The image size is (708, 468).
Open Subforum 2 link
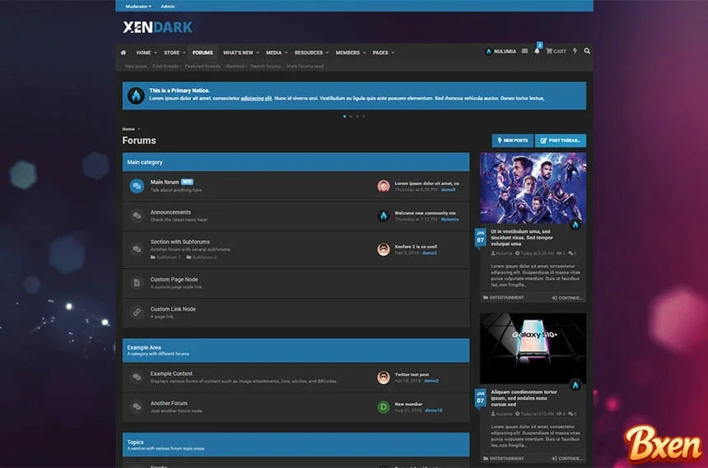202,257
